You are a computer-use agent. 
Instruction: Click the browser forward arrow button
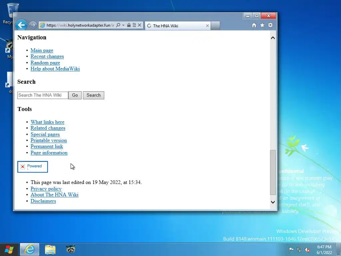[x=33, y=25]
